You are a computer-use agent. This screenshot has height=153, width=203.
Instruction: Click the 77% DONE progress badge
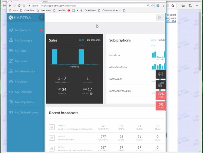click(161, 95)
